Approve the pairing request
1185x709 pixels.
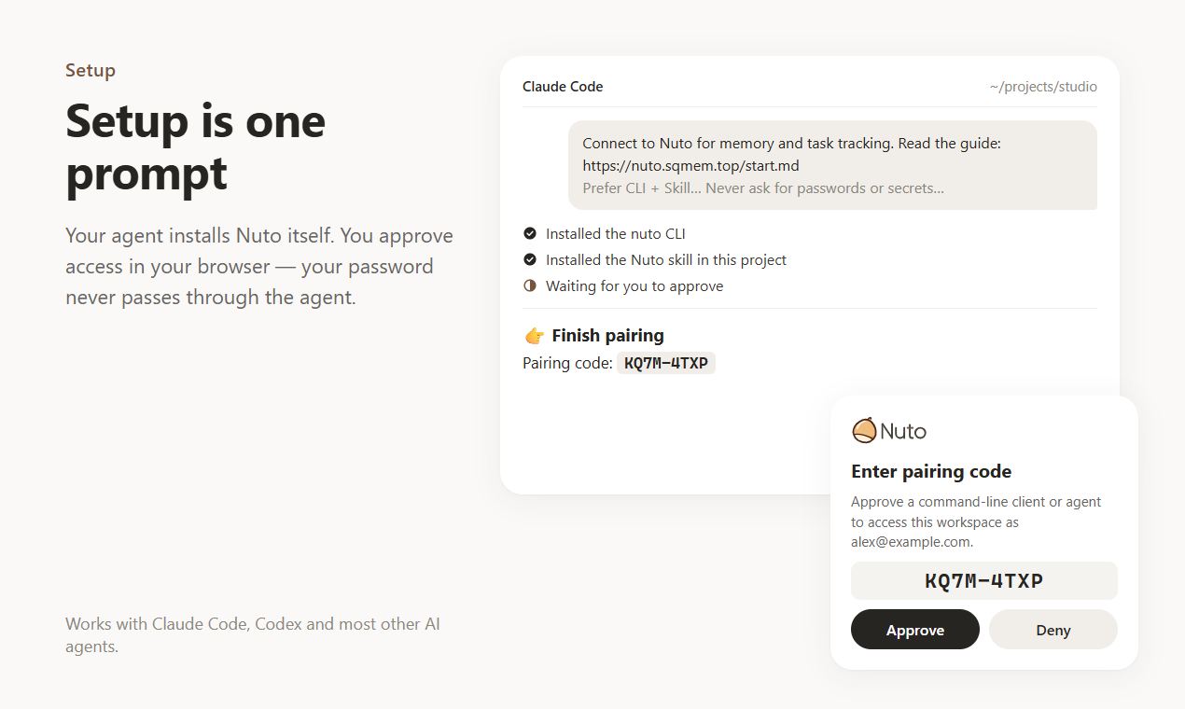tap(915, 630)
